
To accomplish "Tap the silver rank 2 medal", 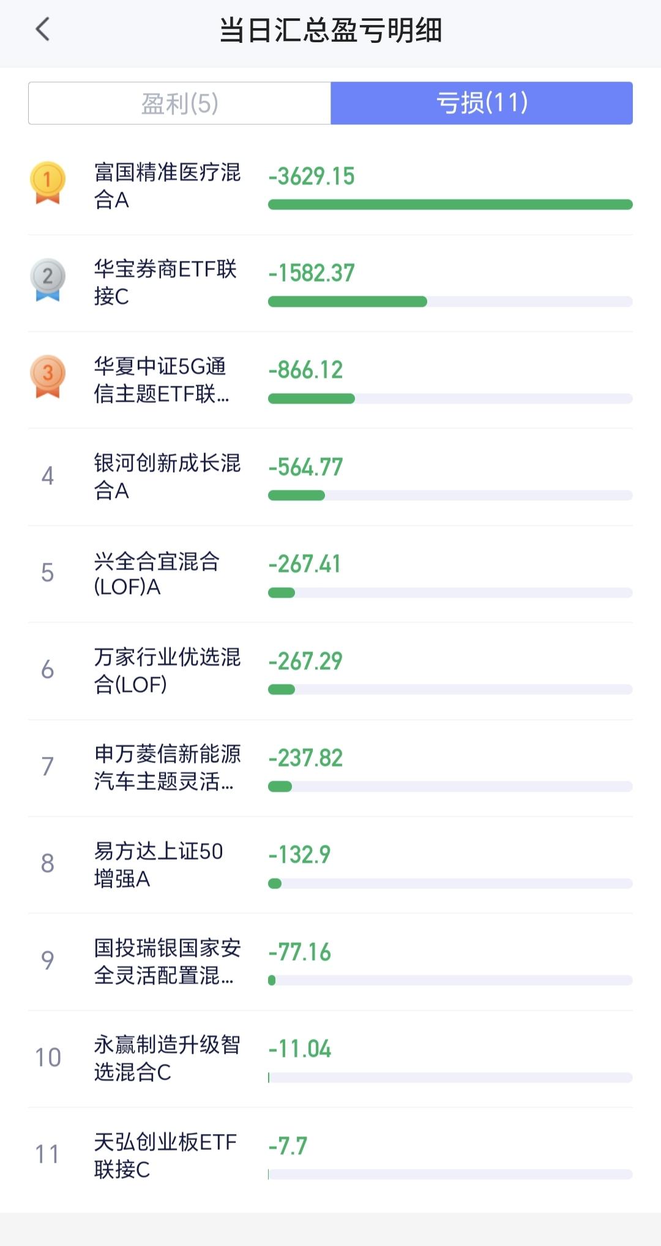I will tap(48, 280).
